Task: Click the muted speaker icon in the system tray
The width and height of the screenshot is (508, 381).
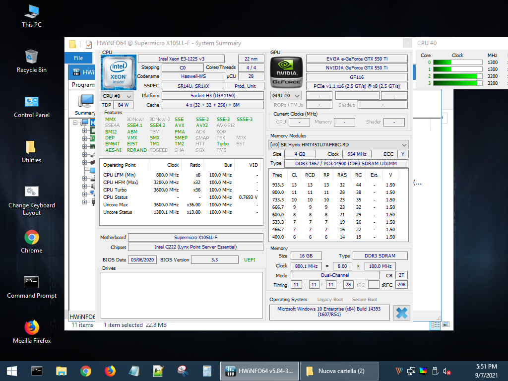Action: (x=446, y=371)
